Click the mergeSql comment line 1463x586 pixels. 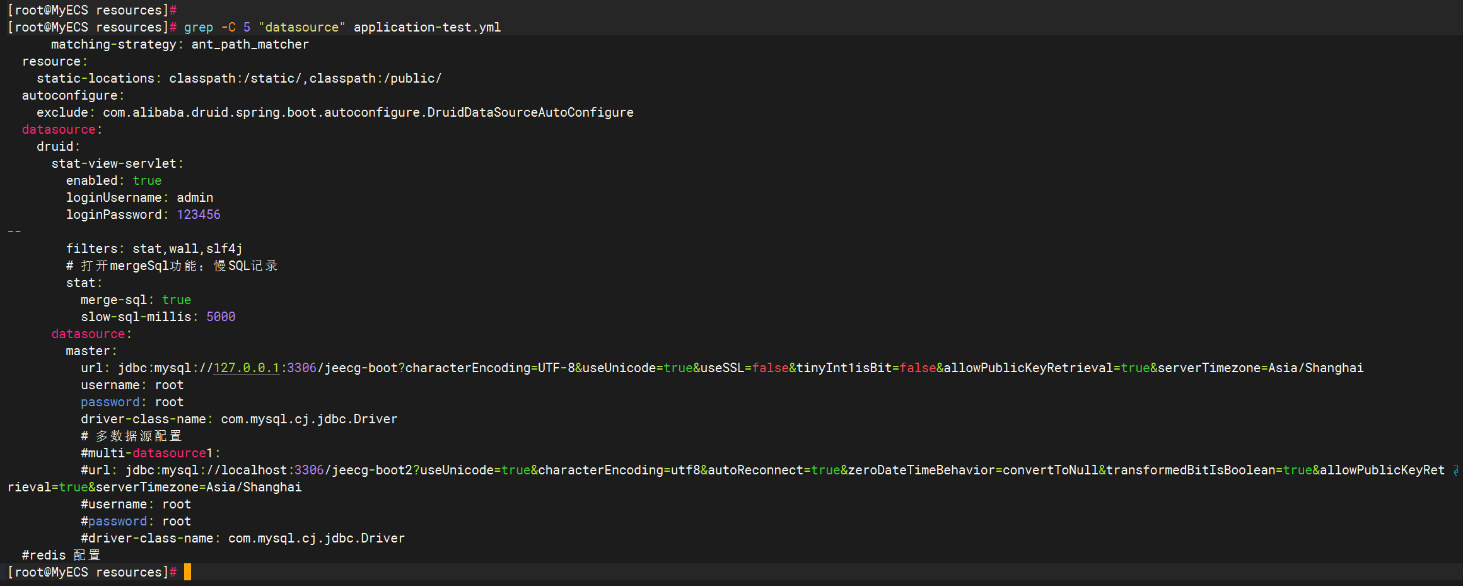tap(172, 266)
